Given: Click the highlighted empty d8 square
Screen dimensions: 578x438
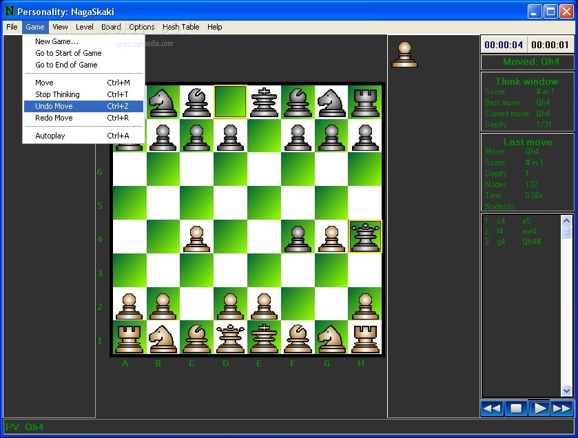Looking at the screenshot, I should click(230, 102).
